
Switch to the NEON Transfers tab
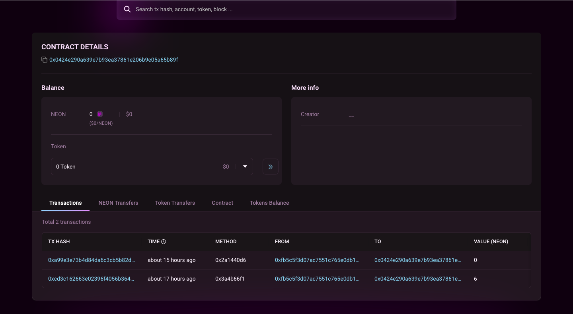pyautogui.click(x=118, y=203)
